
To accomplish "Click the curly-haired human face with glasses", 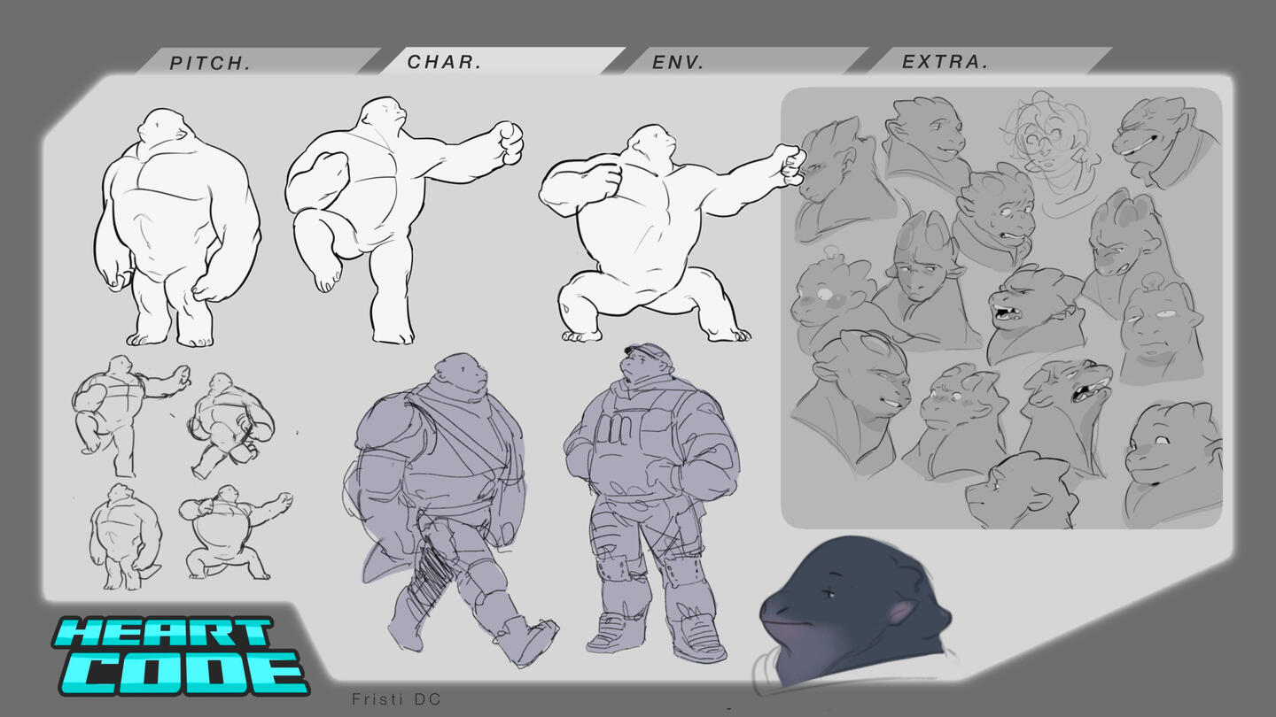I will (x=1046, y=146).
